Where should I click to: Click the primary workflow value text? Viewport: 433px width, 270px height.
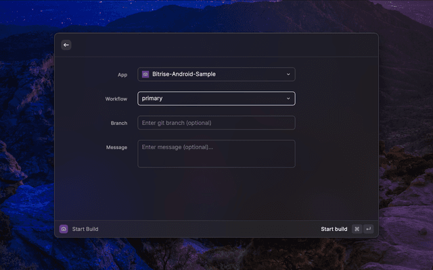pos(152,99)
